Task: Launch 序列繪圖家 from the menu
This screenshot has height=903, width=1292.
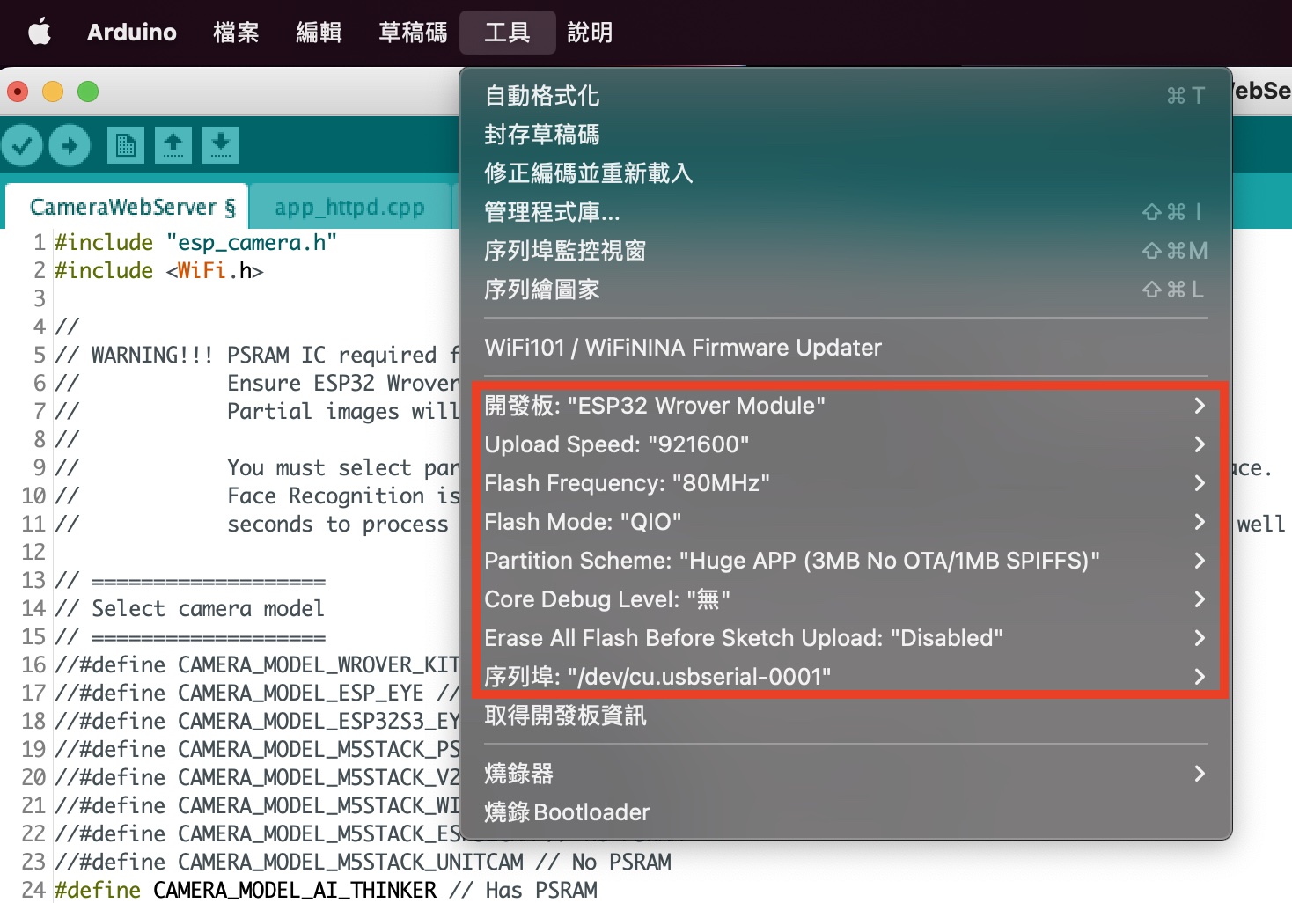Action: pyautogui.click(x=846, y=290)
